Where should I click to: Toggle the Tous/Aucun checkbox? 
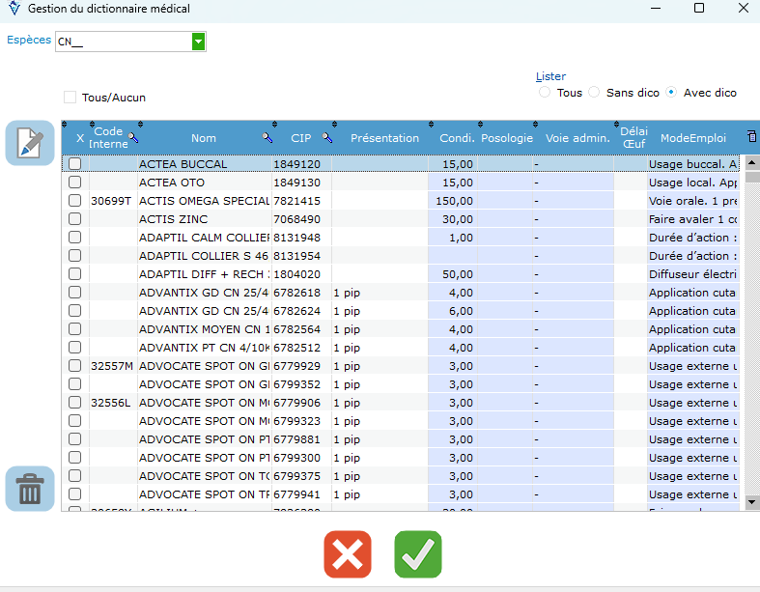pos(70,98)
